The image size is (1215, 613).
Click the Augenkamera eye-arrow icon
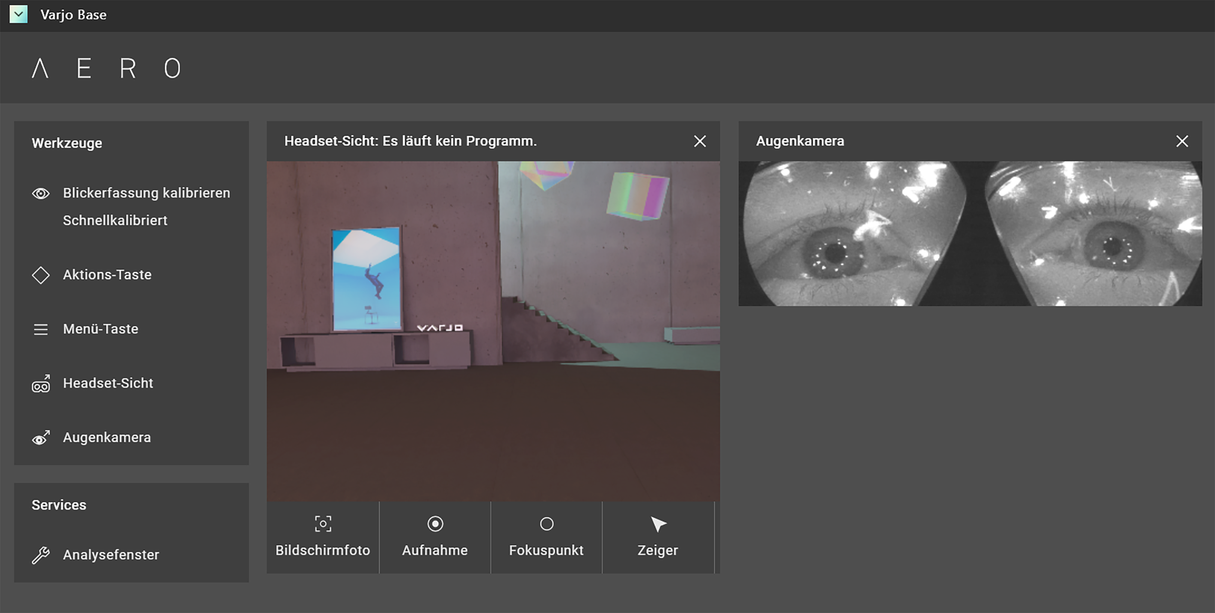point(40,438)
